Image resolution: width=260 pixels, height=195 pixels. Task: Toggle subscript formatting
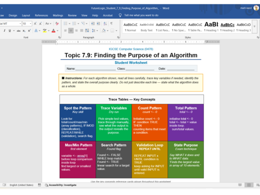point(24,31)
